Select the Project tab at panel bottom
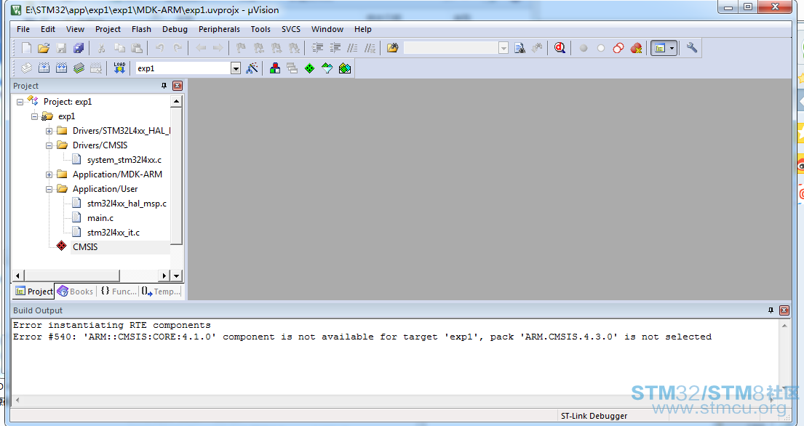804x426 pixels. (34, 292)
